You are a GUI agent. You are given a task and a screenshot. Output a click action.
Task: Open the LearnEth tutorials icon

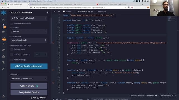point(4,56)
